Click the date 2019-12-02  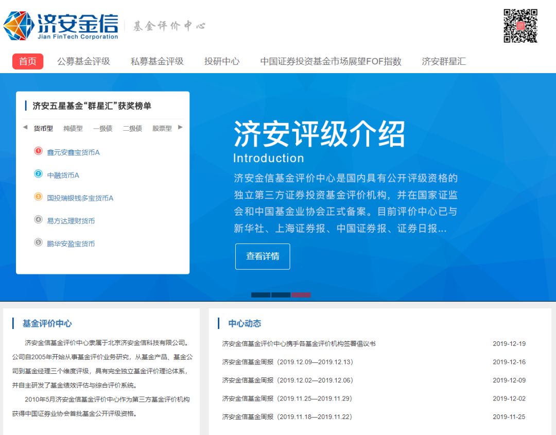[x=509, y=398]
